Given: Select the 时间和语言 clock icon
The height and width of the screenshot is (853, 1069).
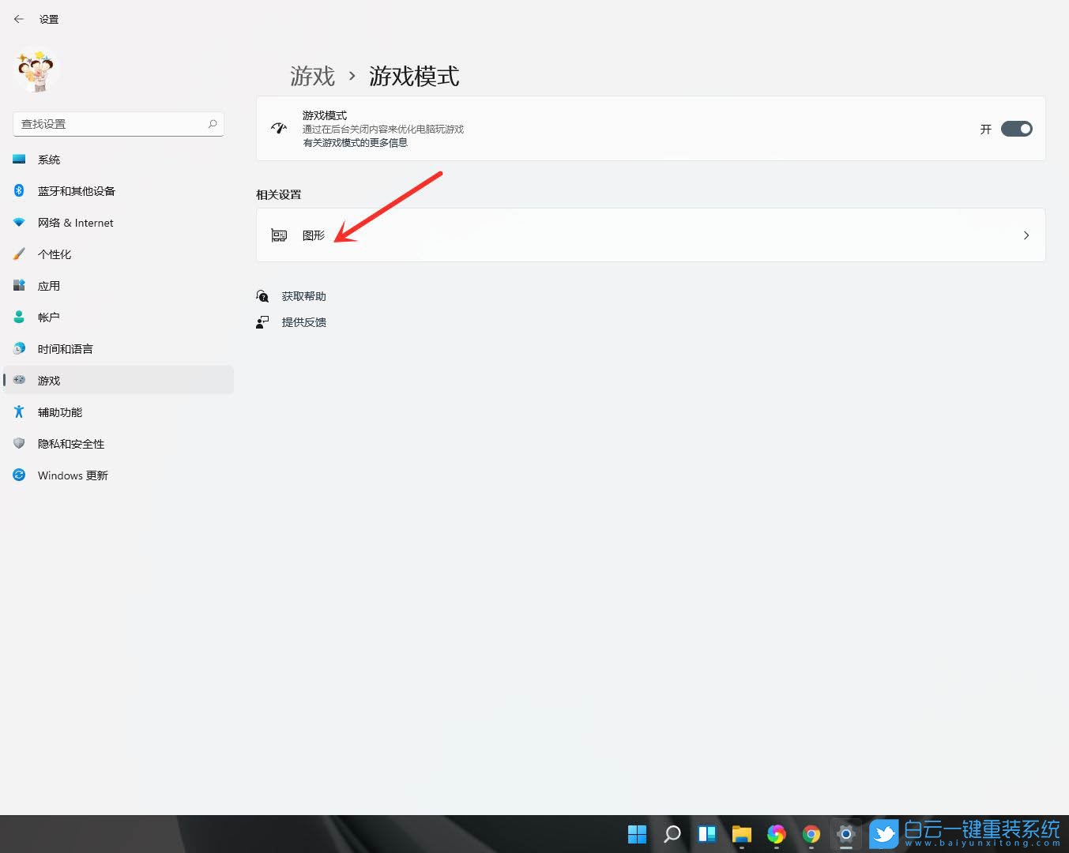Looking at the screenshot, I should pyautogui.click(x=19, y=348).
